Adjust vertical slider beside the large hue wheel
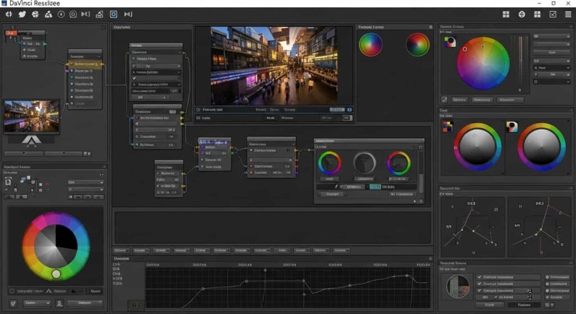 (520, 64)
